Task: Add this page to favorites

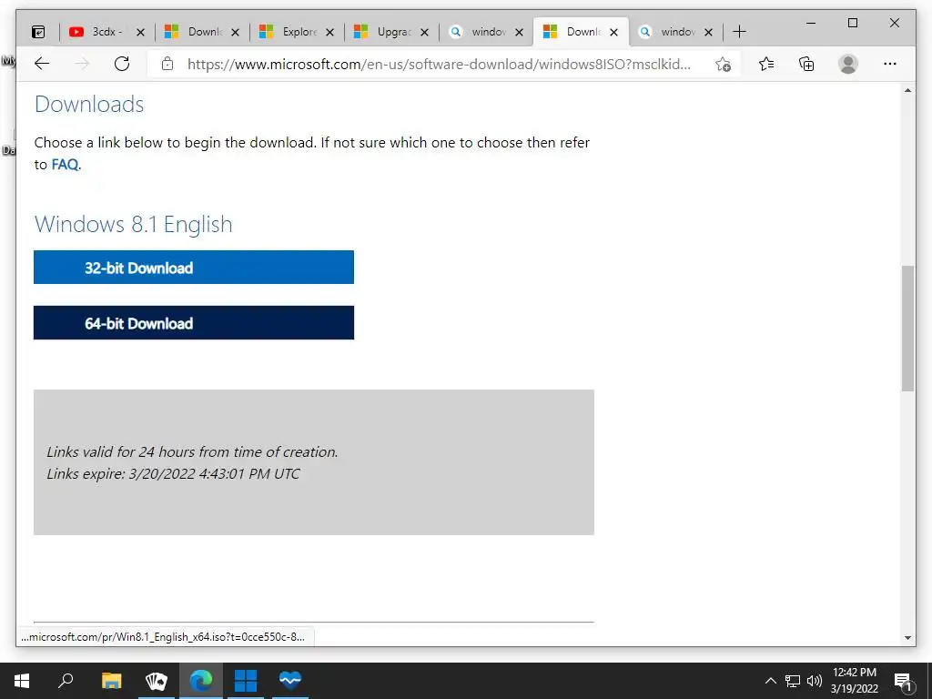Action: click(x=723, y=65)
